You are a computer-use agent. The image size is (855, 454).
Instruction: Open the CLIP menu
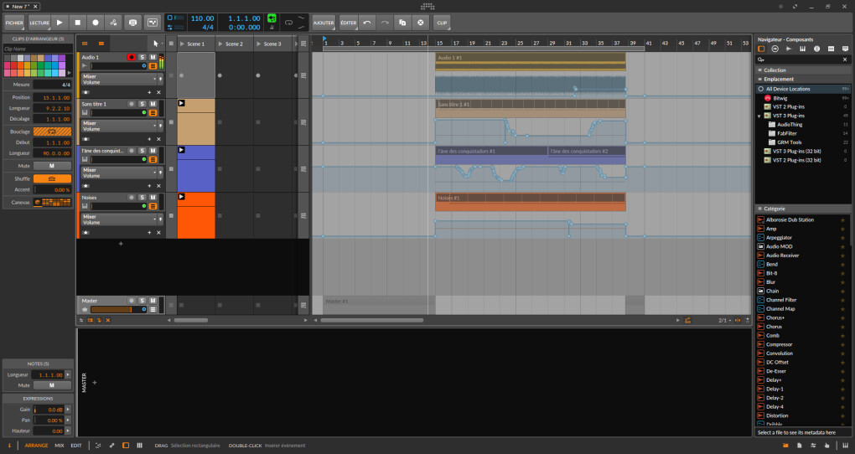442,23
